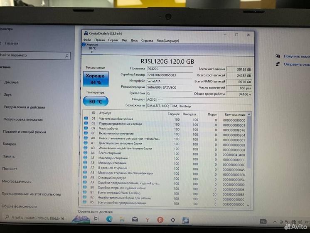The width and height of the screenshot is (310, 233).
Task: Click the Порог column header
Action: pyautogui.click(x=212, y=114)
